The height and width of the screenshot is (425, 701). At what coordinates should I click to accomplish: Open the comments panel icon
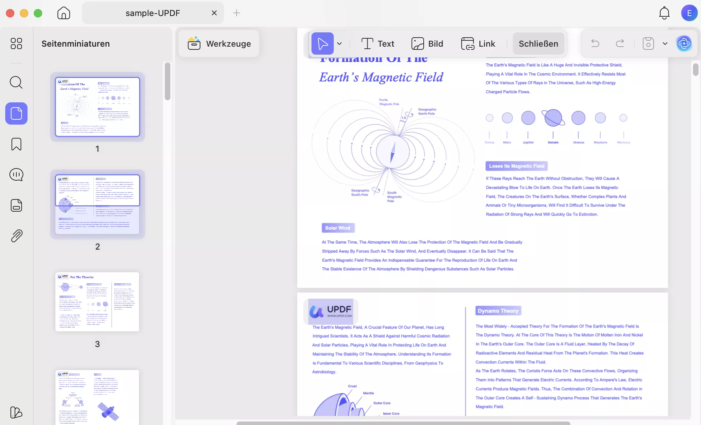[16, 175]
